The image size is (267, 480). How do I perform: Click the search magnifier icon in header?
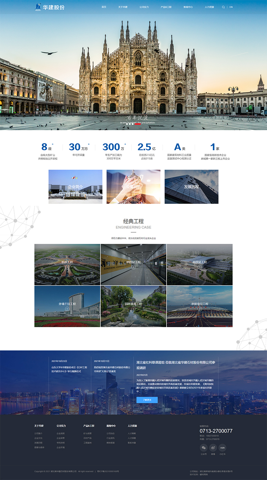click(x=223, y=7)
